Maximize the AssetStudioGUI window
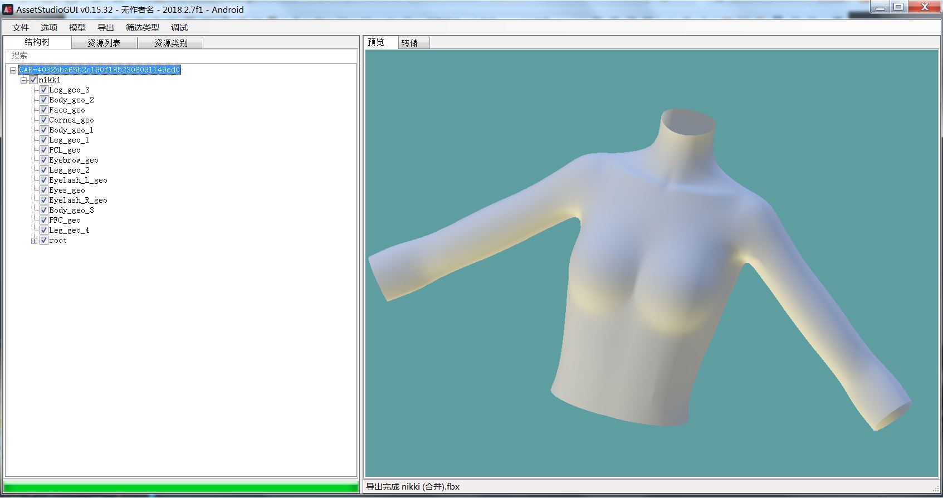 tap(898, 7)
